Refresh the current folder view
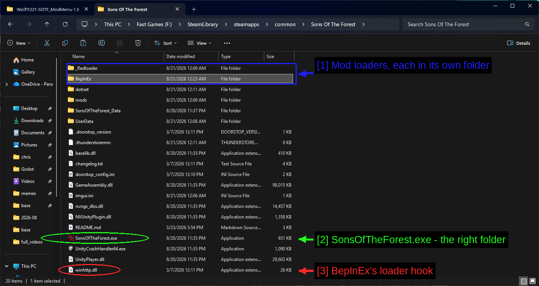Viewport: 539px width, 286px height. [x=65, y=24]
